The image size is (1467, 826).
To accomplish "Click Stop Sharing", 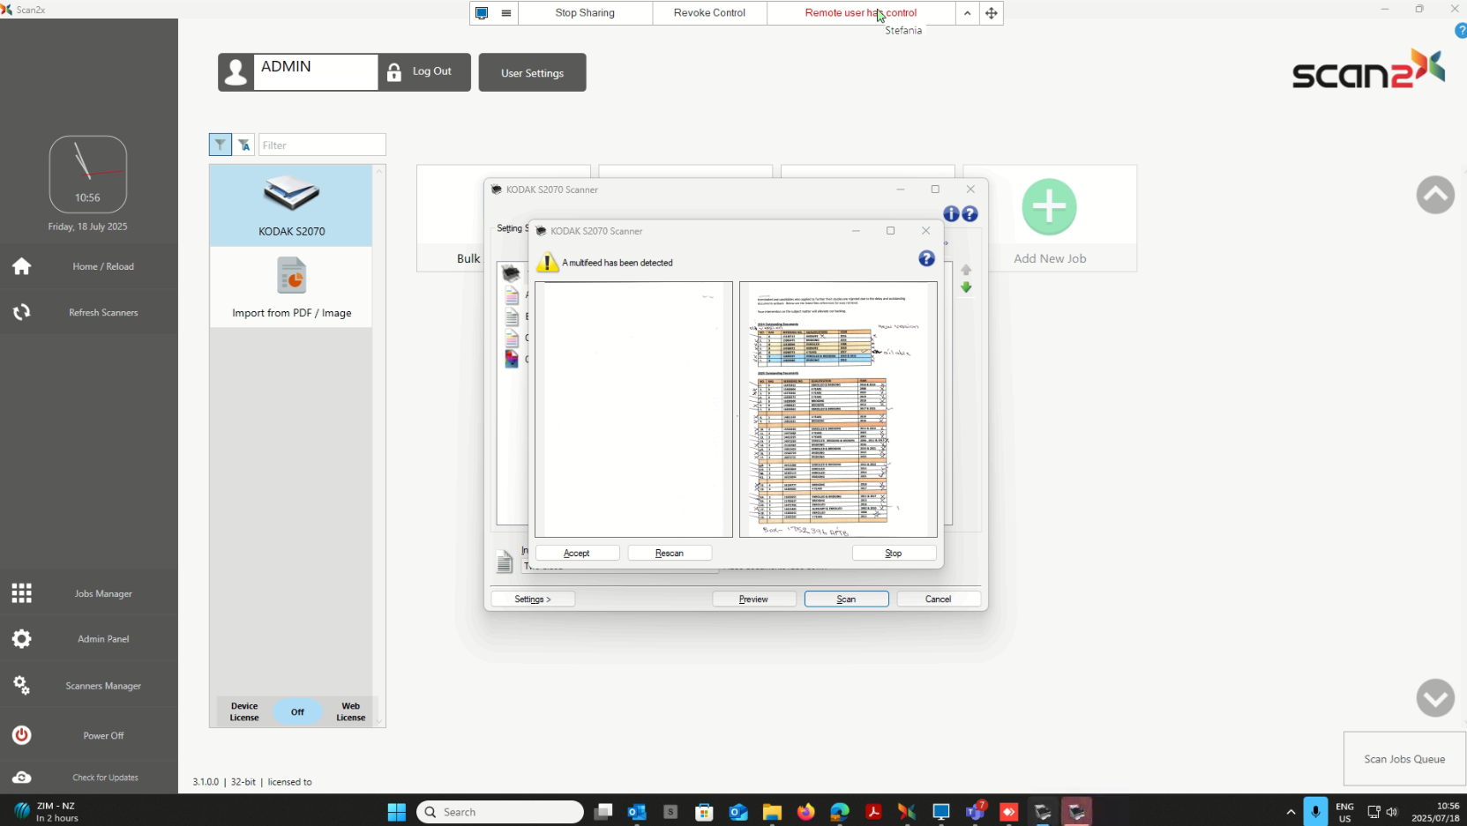I will (x=585, y=13).
